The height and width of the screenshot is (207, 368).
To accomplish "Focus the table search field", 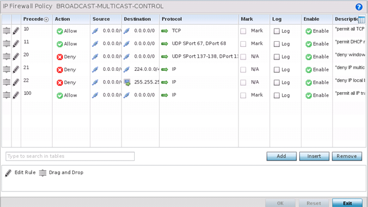I will (x=70, y=156).
